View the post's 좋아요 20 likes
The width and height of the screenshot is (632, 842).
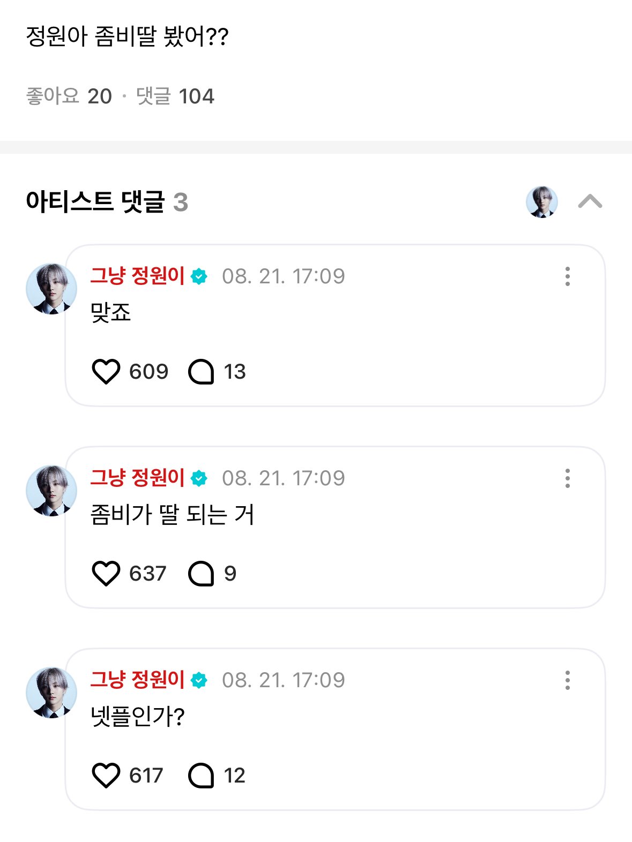(x=69, y=96)
